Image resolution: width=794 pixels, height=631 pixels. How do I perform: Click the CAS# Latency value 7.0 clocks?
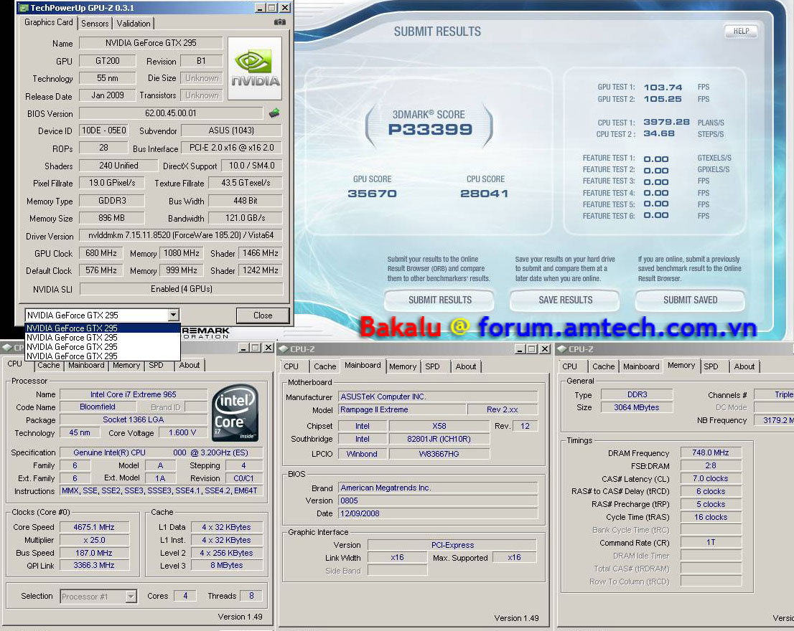711,478
